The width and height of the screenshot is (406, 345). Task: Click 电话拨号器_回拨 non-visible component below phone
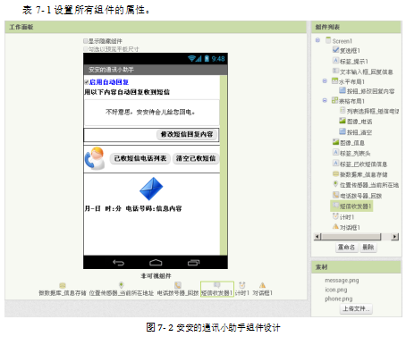pos(178,289)
